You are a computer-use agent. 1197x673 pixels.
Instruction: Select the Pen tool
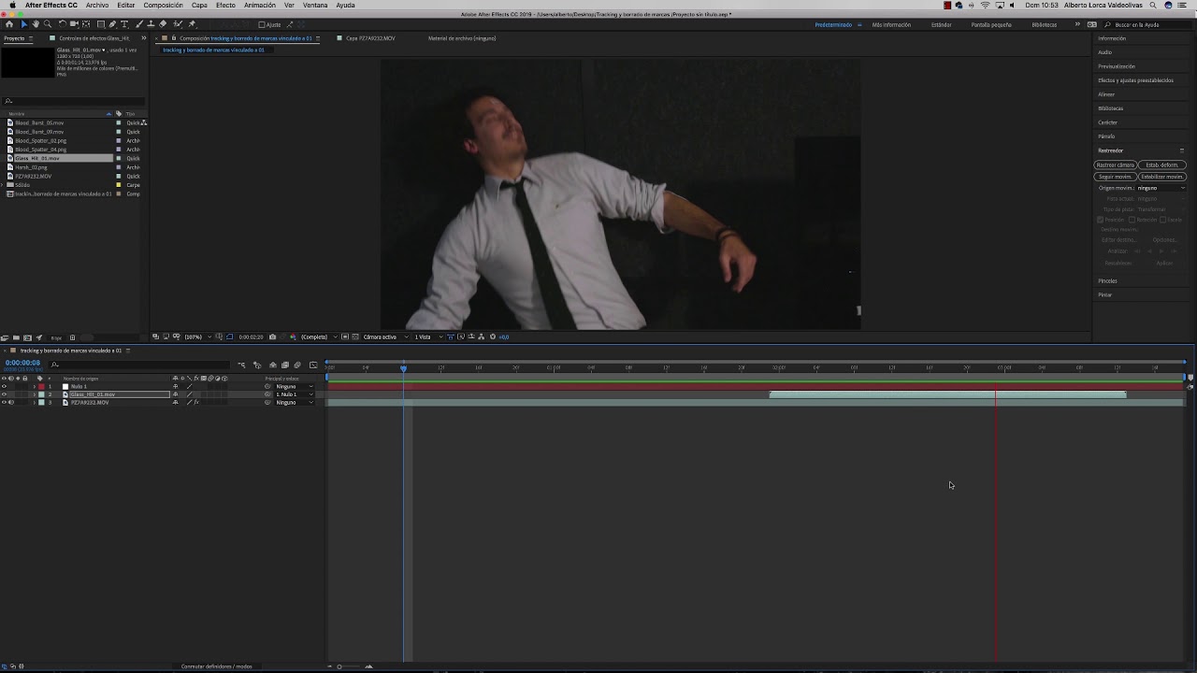pos(112,24)
